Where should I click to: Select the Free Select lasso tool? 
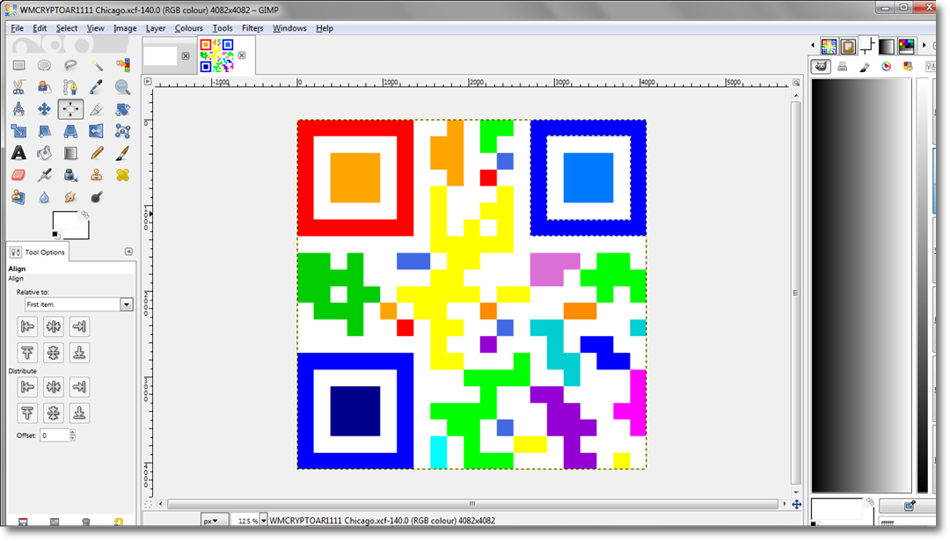(x=70, y=65)
